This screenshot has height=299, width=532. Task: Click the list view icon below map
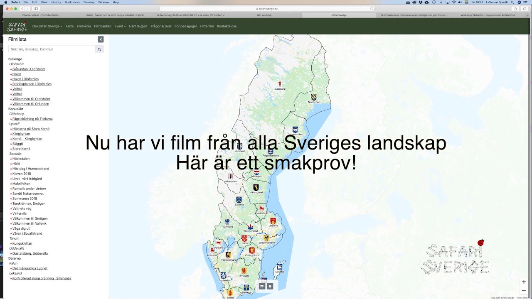(262, 286)
